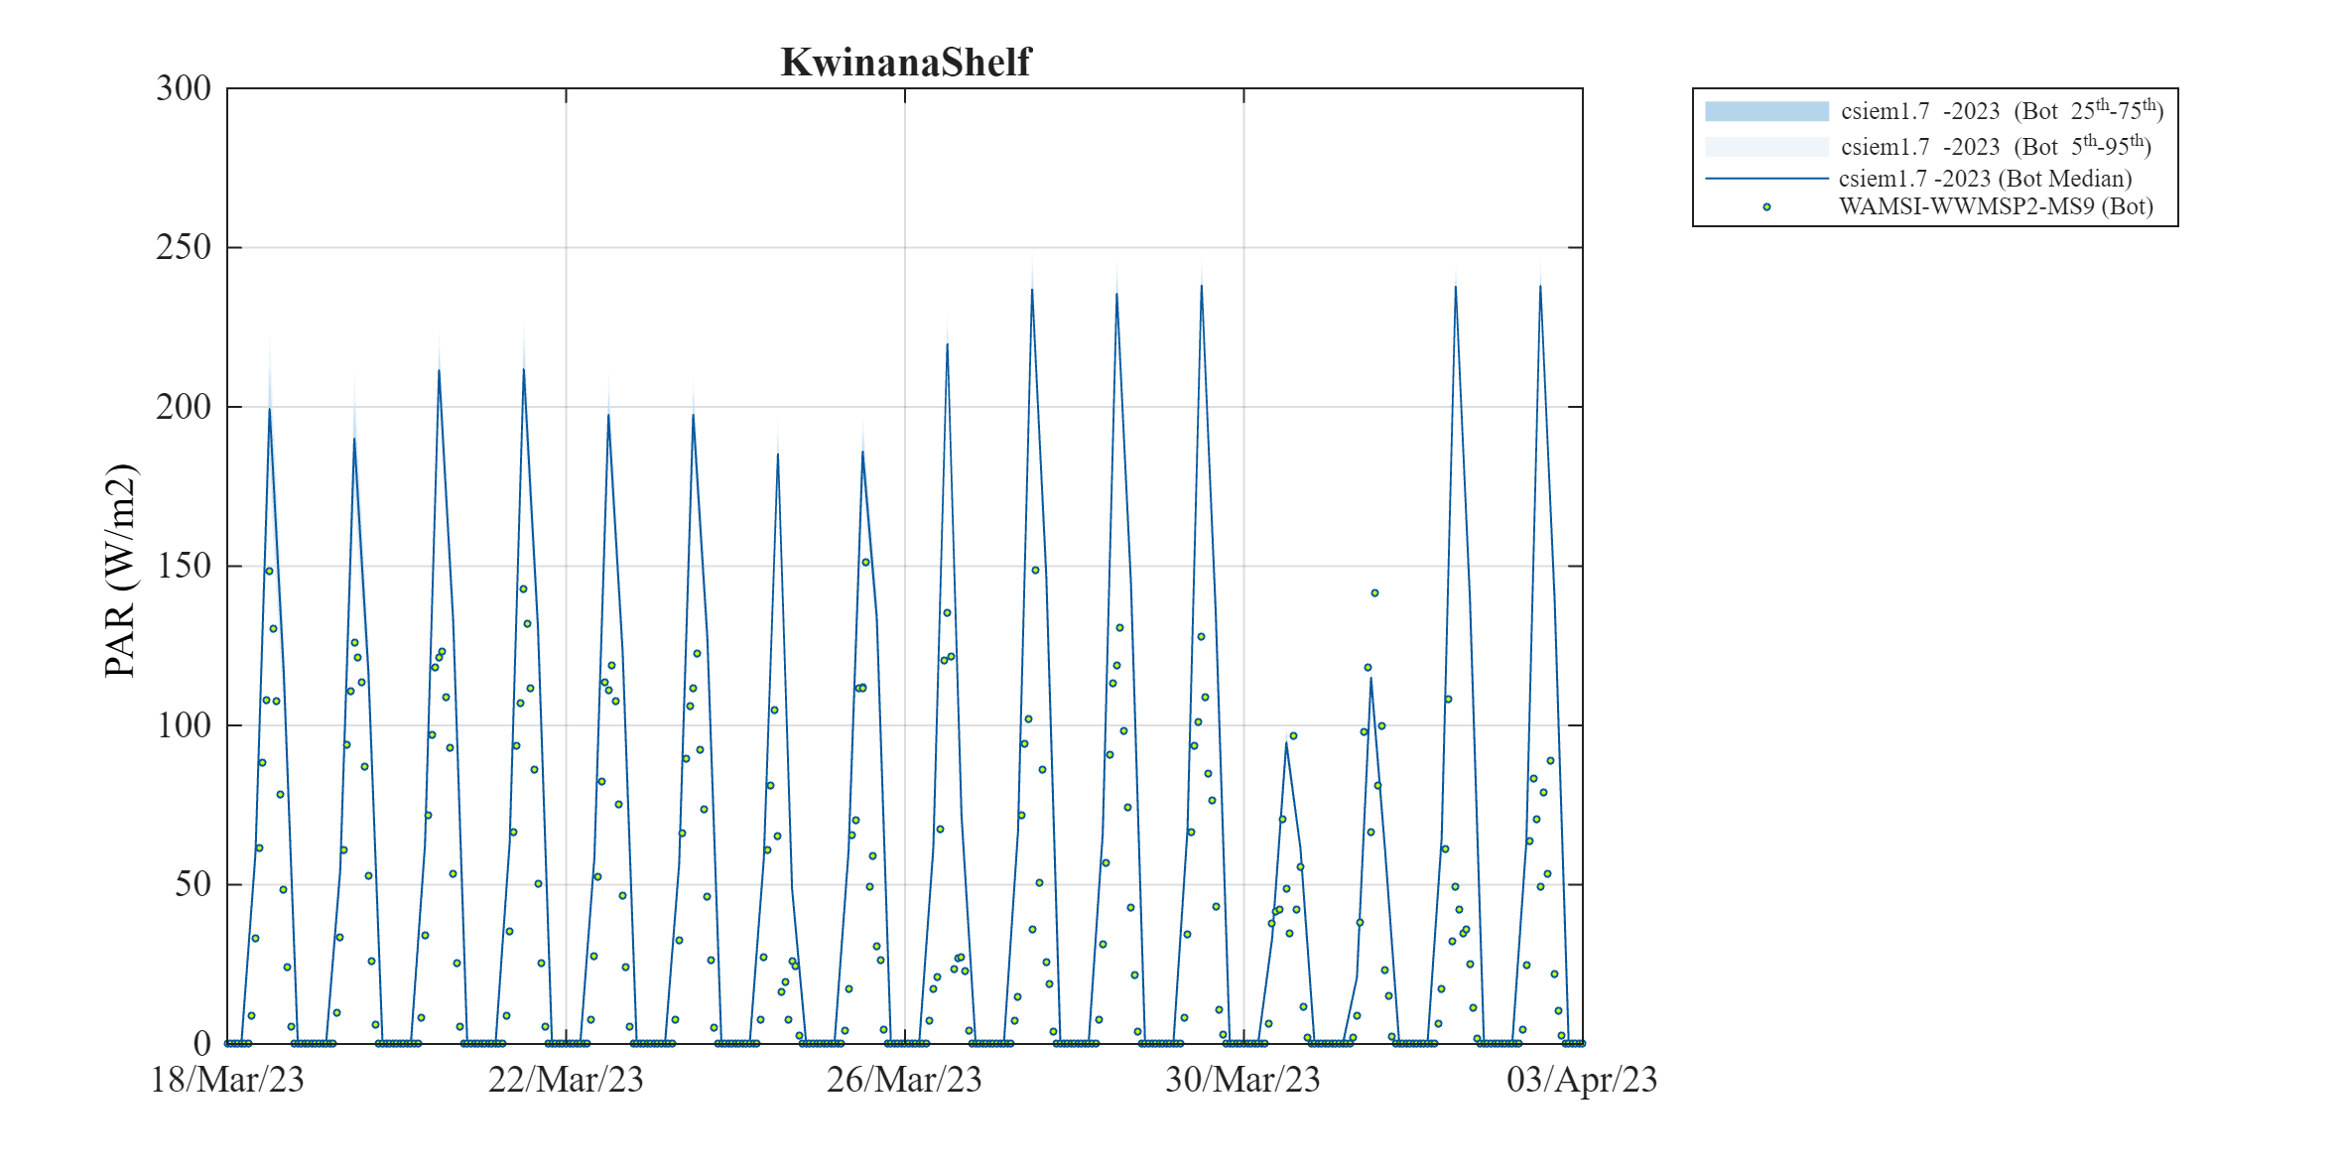The height and width of the screenshot is (1173, 2345).
Task: Click the Bot Median line sample in legend
Action: 1765,179
